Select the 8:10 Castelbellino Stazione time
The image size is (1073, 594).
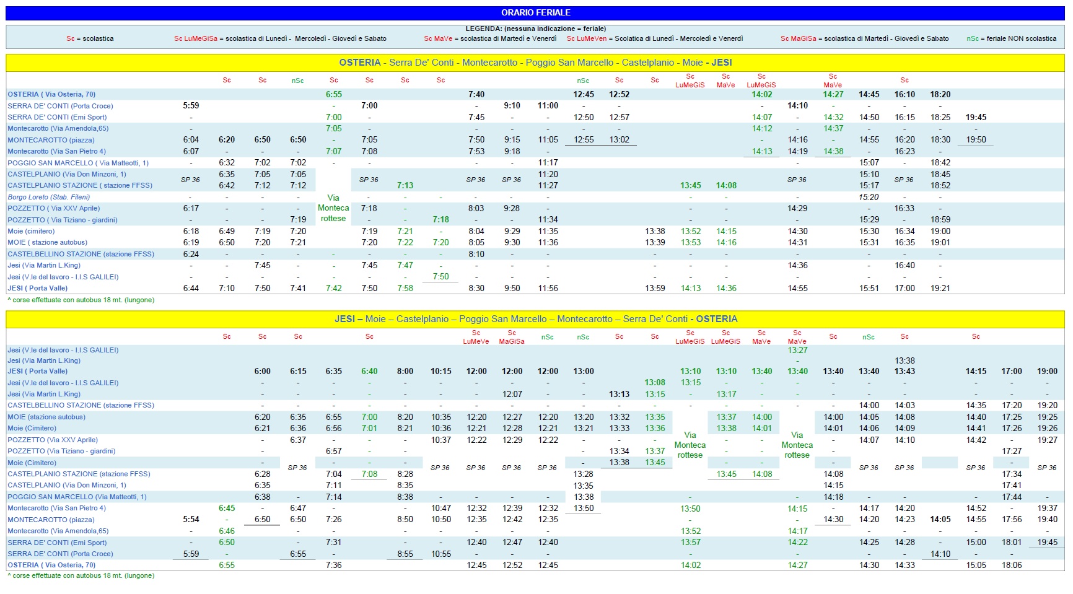tap(476, 254)
